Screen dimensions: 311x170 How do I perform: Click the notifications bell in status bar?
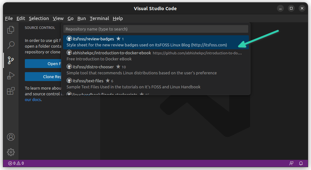[x=301, y=163]
